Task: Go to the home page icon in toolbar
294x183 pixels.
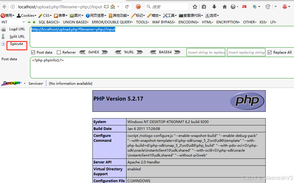Action: (x=224, y=7)
